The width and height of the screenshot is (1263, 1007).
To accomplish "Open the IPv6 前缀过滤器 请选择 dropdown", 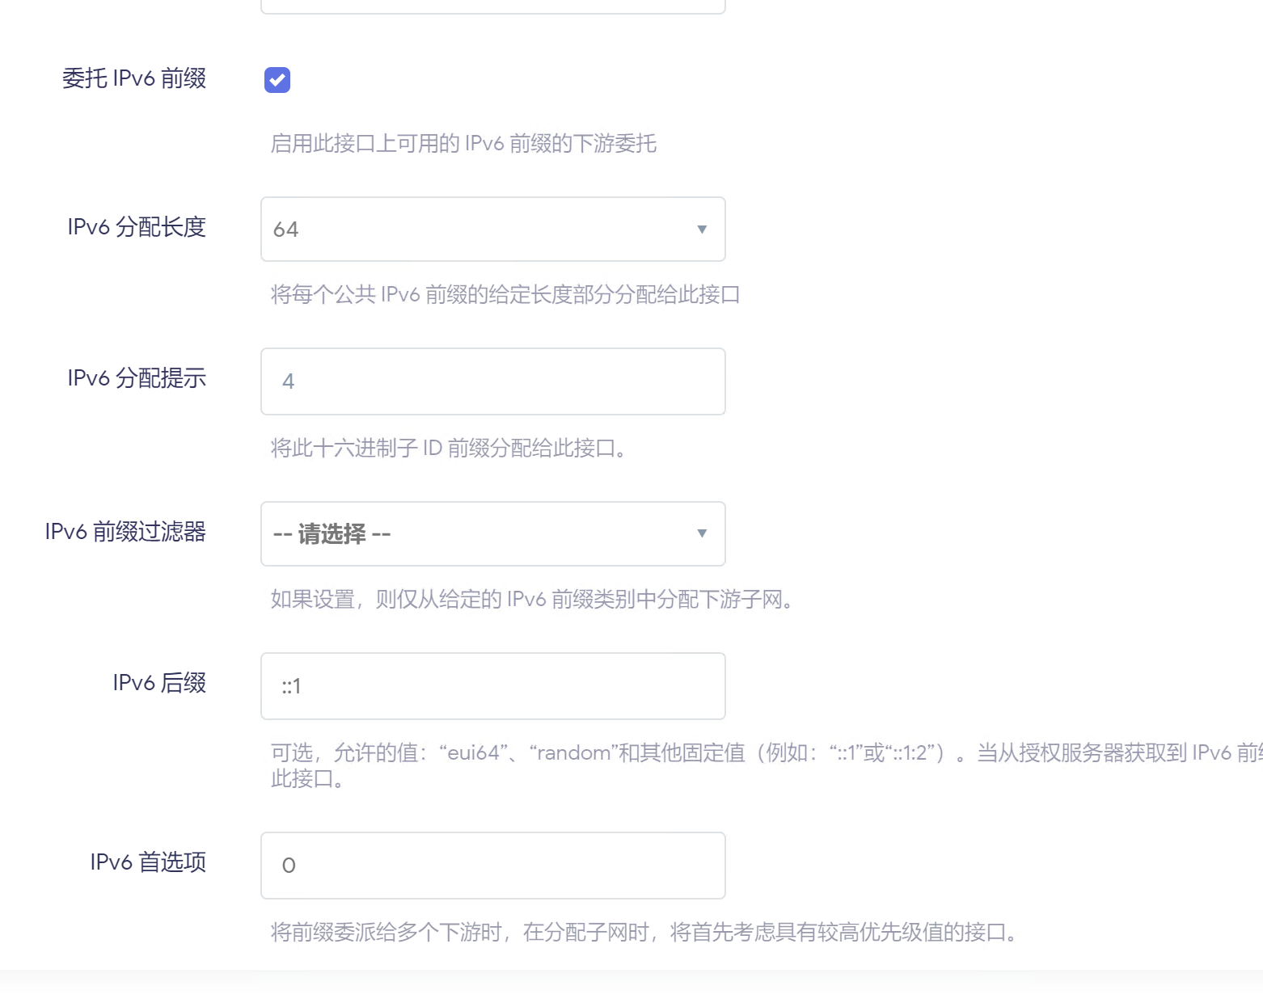I will 493,534.
